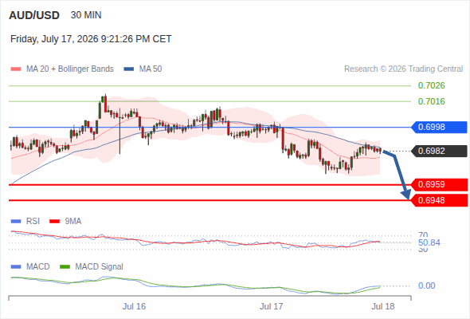The image size is (470, 319).
Task: Click the AUD/USD pair title
Action: pyautogui.click(x=34, y=15)
